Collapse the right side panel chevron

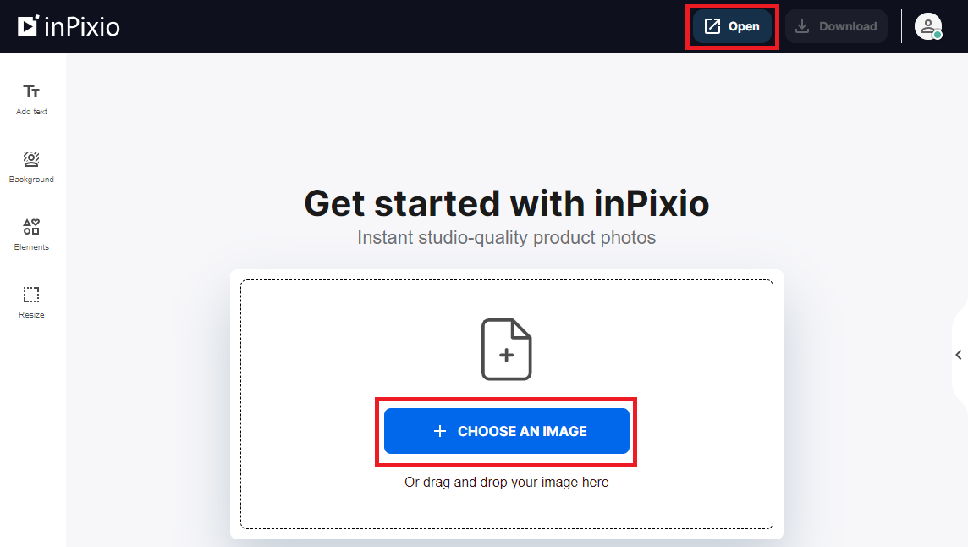[x=959, y=355]
